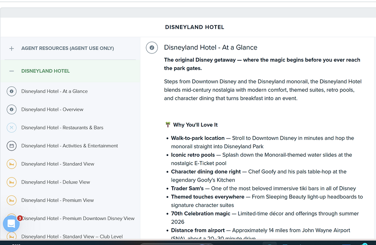Click the 'Trader Sam's' bullet text
Image resolution: width=376 pixels, height=245 pixels.
pyautogui.click(x=187, y=189)
